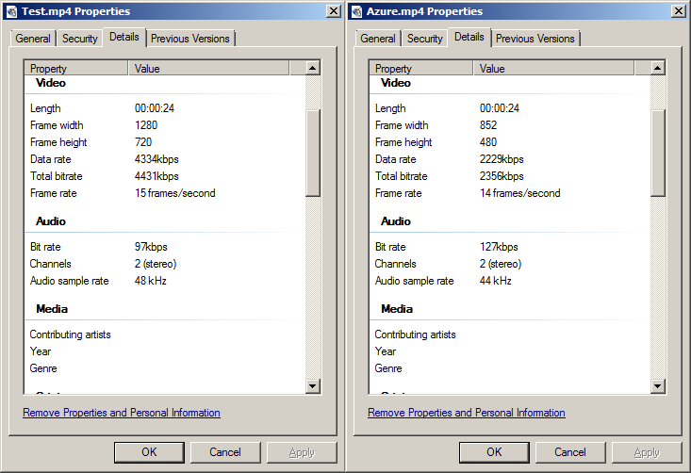Select Frame rate 14 frames/second value
This screenshot has height=473, width=691.
pyautogui.click(x=520, y=193)
